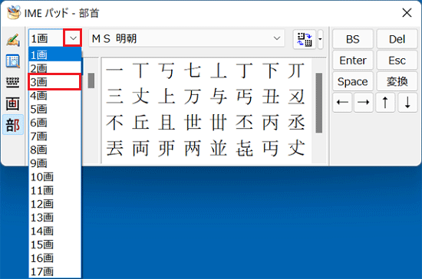Choose 11画 from the stroke list
Viewport: 422px width, 279px height.
click(x=55, y=190)
